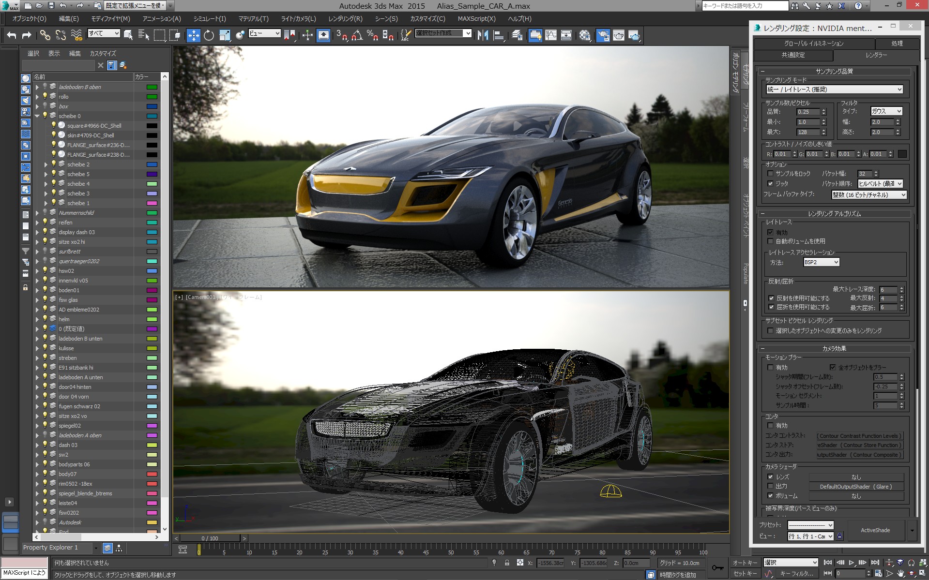Select the Rotate tool in the toolbar
Image resolution: width=929 pixels, height=580 pixels.
pos(209,35)
